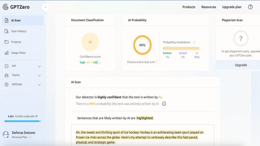This screenshot has height=146, width=260.
Task: Expand the API menu chevron
Action: coord(39,67)
